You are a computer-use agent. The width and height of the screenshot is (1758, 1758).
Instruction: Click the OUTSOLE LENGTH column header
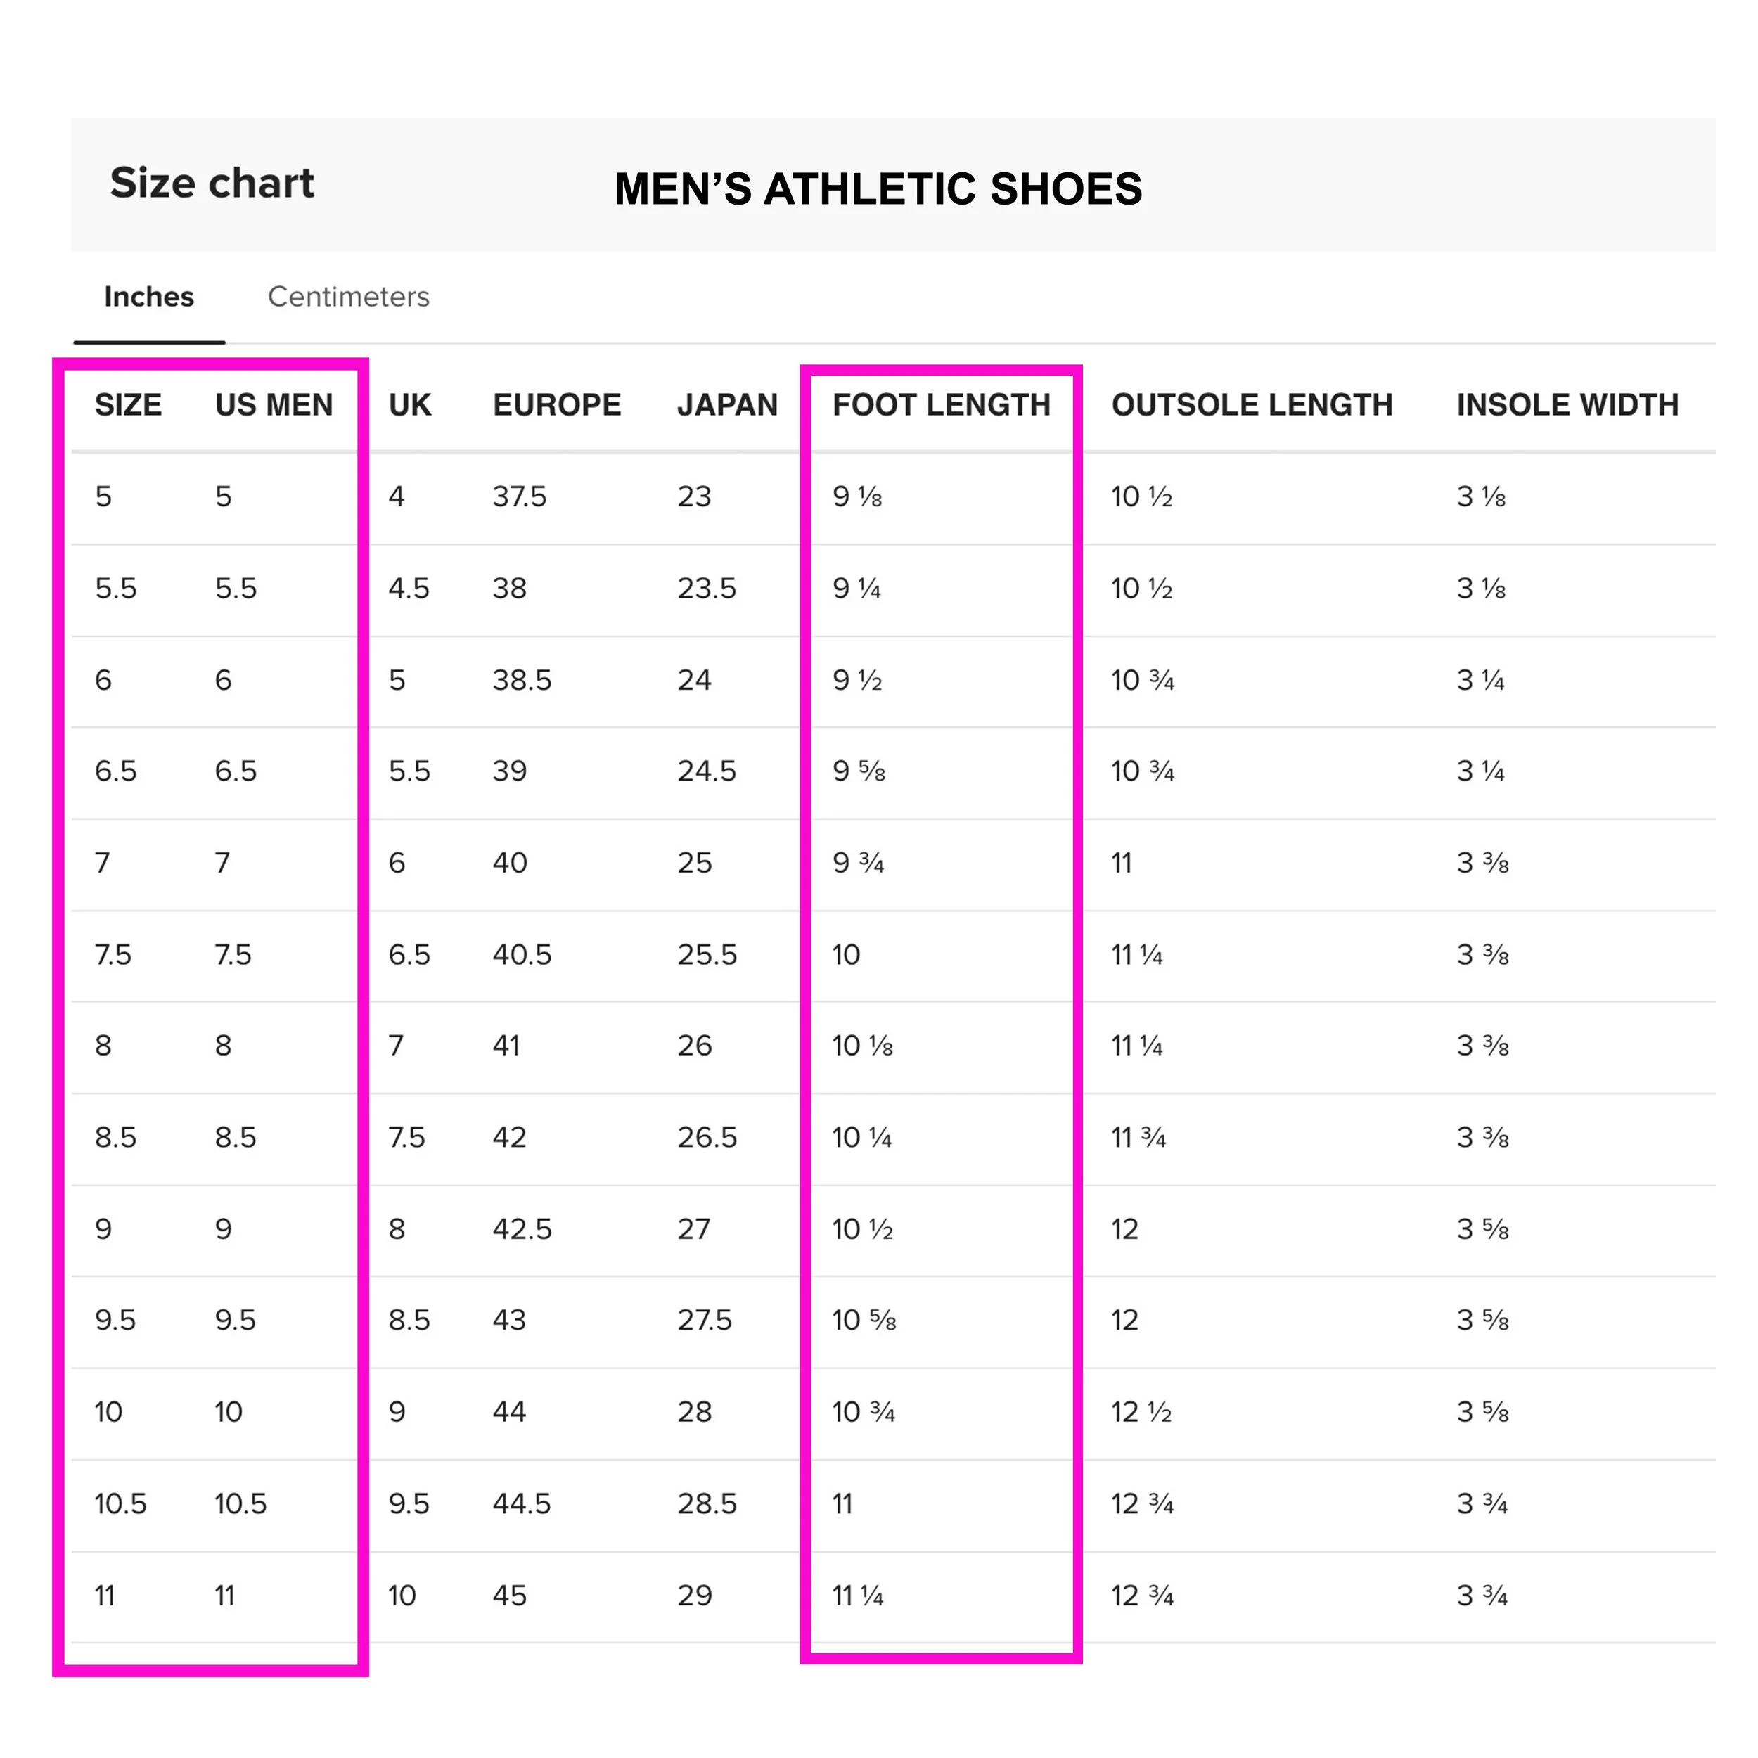coord(1252,405)
